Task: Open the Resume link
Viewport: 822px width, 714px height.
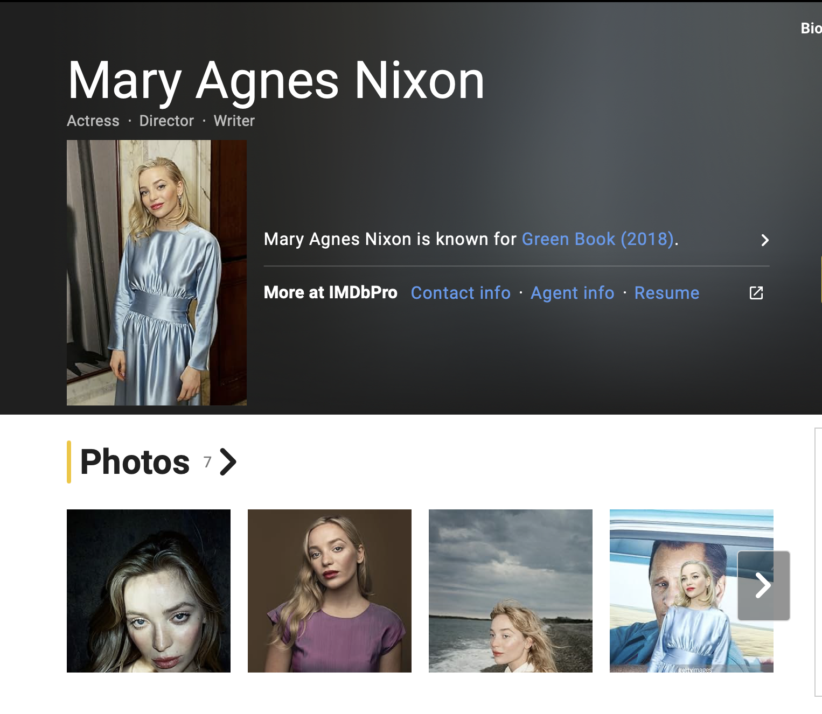Action: click(667, 293)
